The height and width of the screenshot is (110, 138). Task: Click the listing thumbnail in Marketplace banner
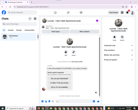coord(43,27)
